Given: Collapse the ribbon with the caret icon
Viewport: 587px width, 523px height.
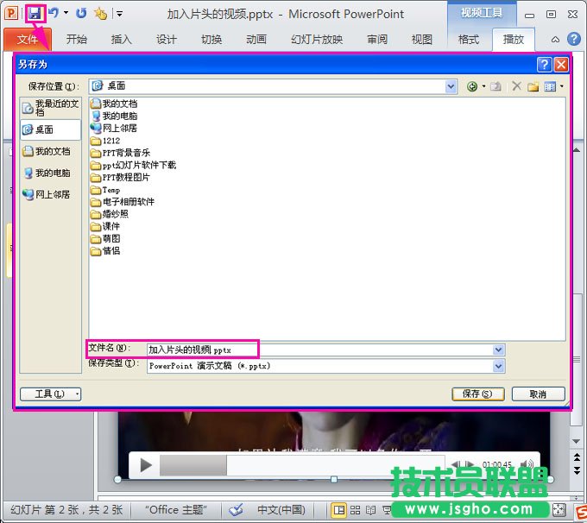Looking at the screenshot, I should [556, 40].
